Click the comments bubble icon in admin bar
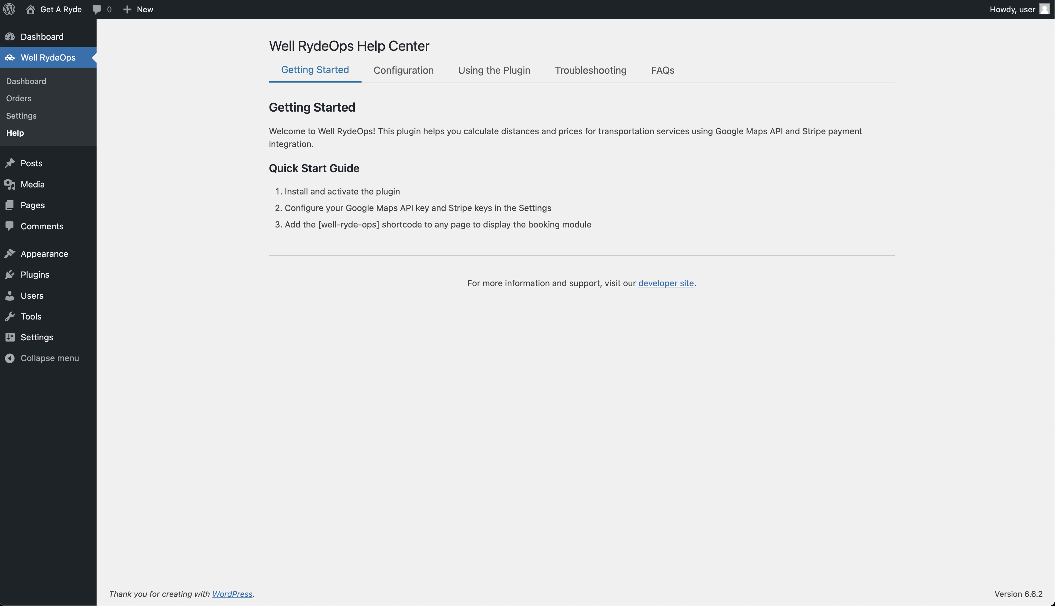Screen dimensions: 1055x606 pyautogui.click(x=97, y=9)
